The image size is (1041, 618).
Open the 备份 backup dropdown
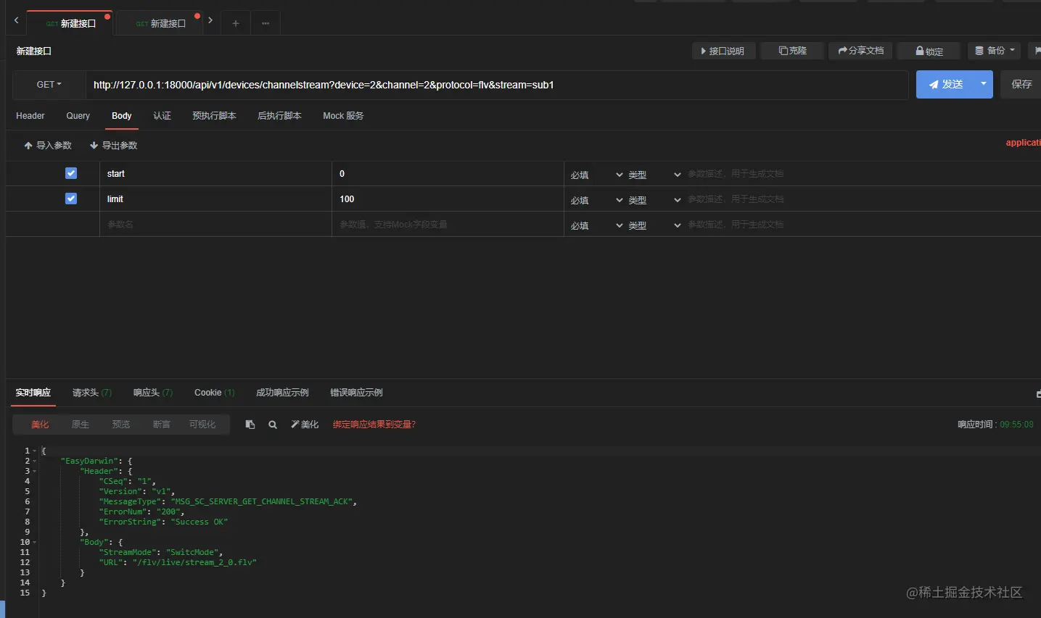coord(995,51)
